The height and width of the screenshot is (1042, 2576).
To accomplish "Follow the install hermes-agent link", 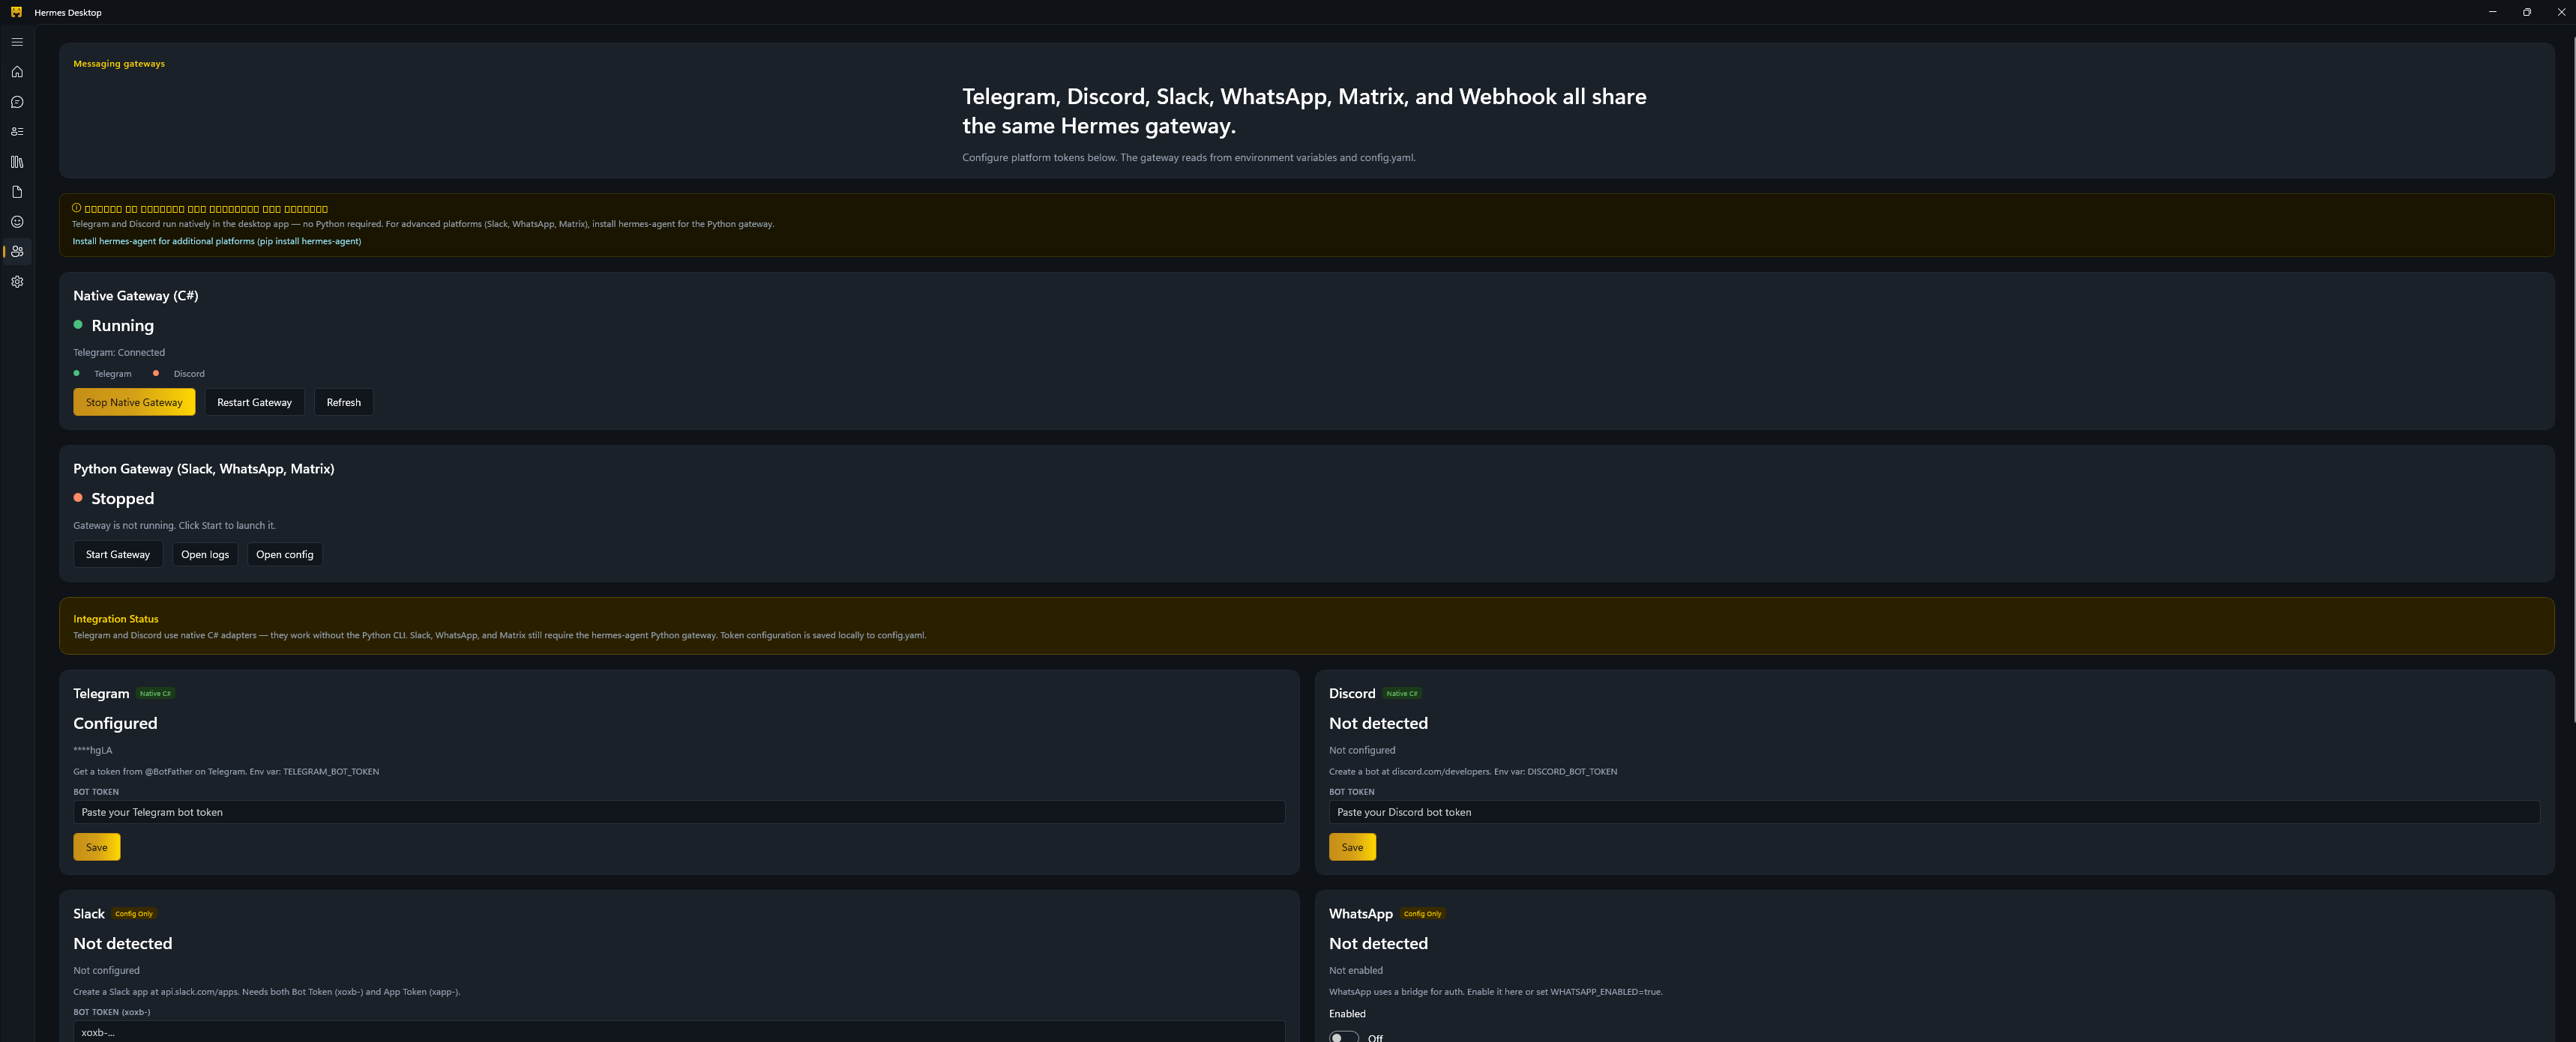I will click(x=217, y=240).
